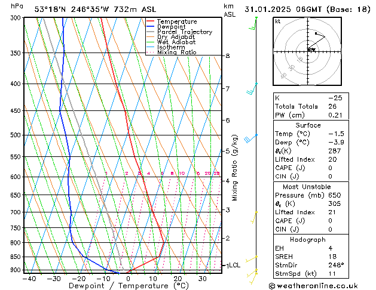Click the 'EH' value 4
Viewport: 376px width, 290px height.
point(331,248)
